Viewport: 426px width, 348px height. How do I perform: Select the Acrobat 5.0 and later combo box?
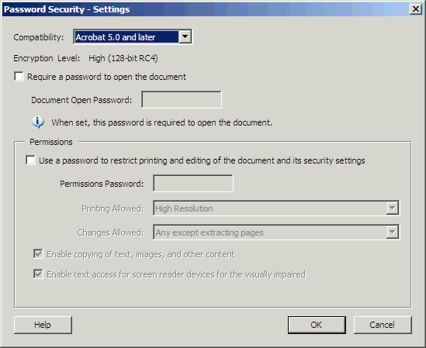pyautogui.click(x=133, y=36)
